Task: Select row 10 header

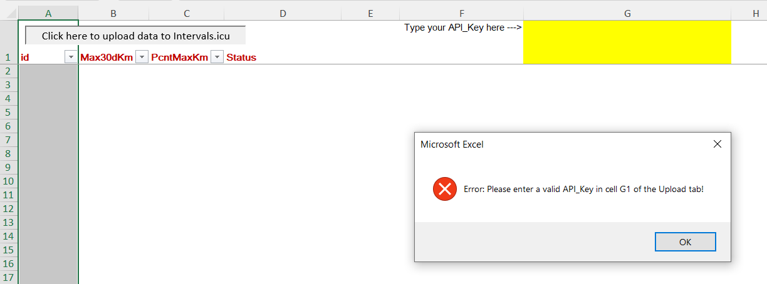Action: [x=9, y=181]
